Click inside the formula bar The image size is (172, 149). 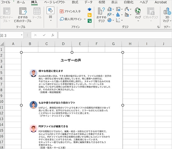coord(115,35)
